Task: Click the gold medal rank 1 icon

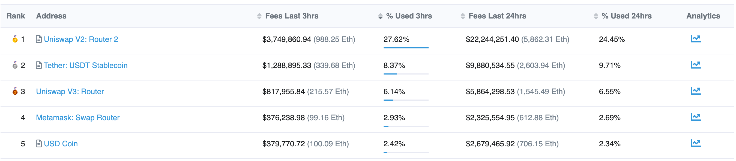Action: (15, 39)
